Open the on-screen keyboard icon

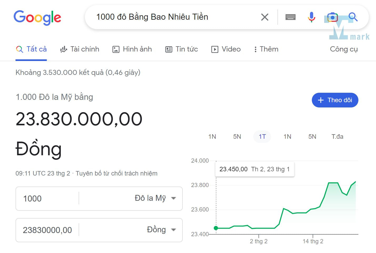pos(290,17)
